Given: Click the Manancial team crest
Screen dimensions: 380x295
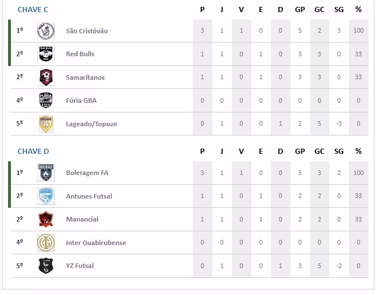Looking at the screenshot, I should (46, 219).
